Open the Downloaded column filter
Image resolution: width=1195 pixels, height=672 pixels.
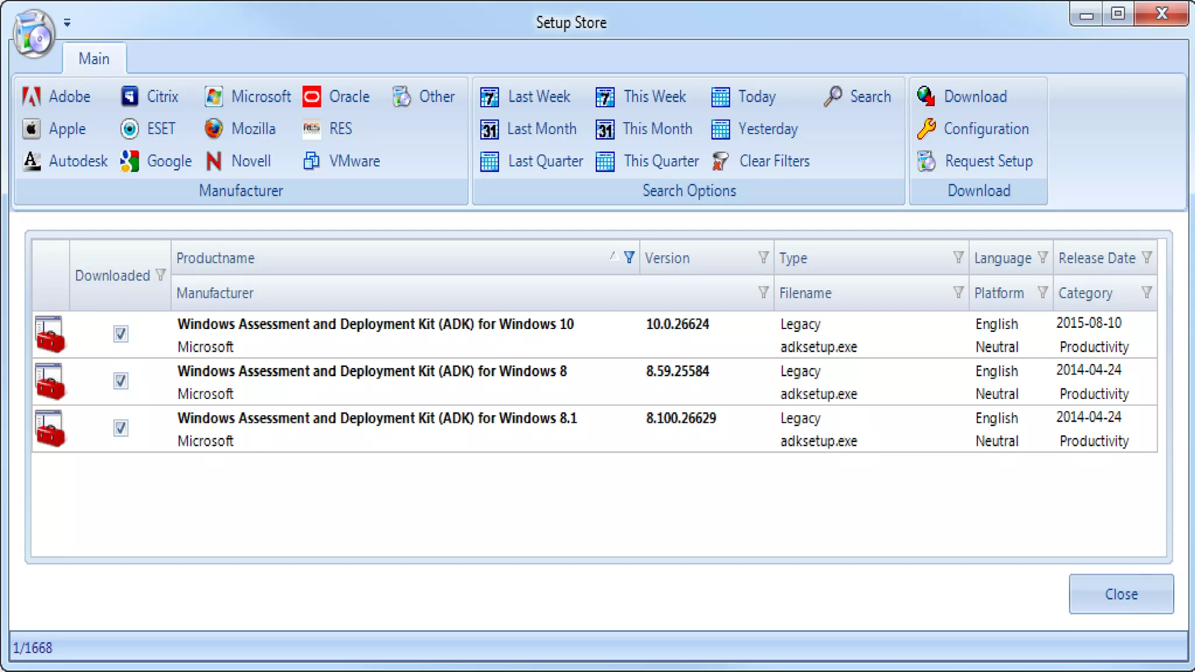tap(160, 275)
